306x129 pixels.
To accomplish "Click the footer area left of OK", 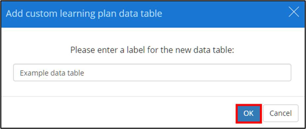I will click(x=117, y=113).
